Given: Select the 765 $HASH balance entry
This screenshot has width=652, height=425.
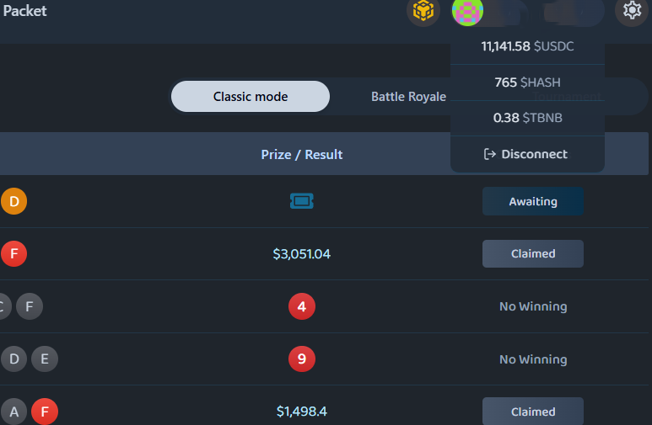Looking at the screenshot, I should point(527,82).
